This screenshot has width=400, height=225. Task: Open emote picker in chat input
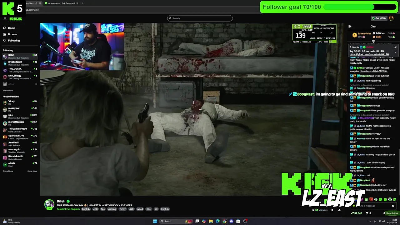pos(393,206)
